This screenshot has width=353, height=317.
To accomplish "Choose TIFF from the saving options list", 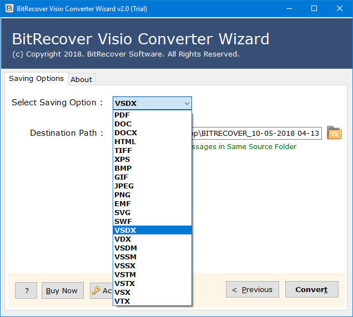I will click(x=152, y=150).
